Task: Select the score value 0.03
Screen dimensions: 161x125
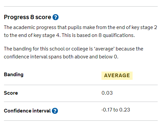Action: [107, 93]
